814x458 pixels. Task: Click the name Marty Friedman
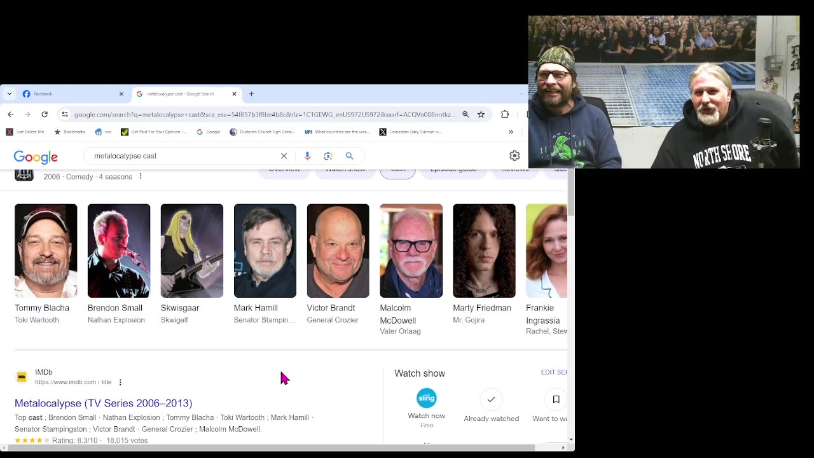click(x=482, y=308)
